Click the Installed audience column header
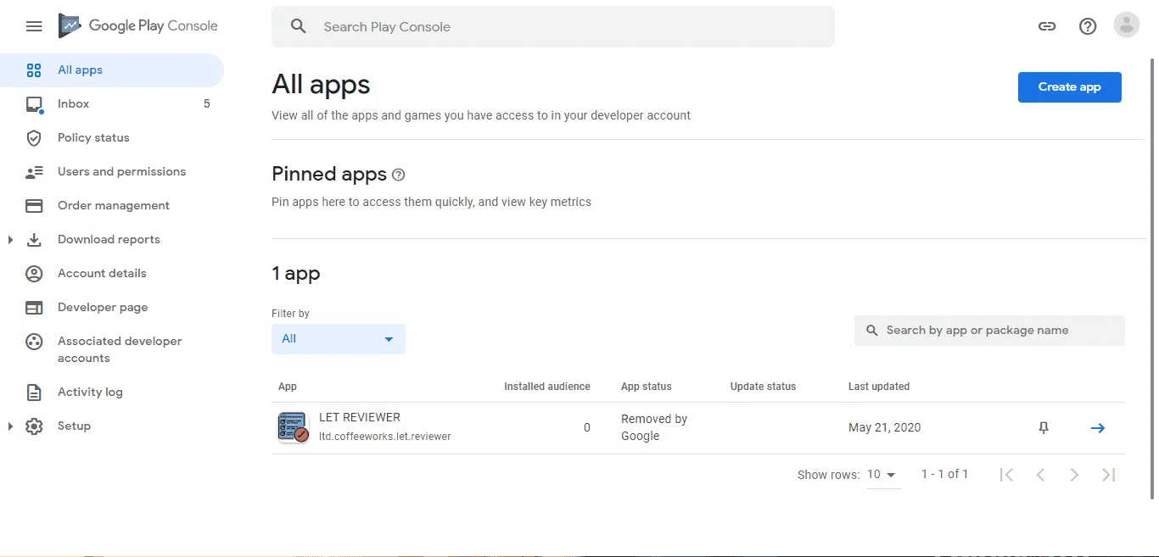The height and width of the screenshot is (557, 1159). (547, 387)
